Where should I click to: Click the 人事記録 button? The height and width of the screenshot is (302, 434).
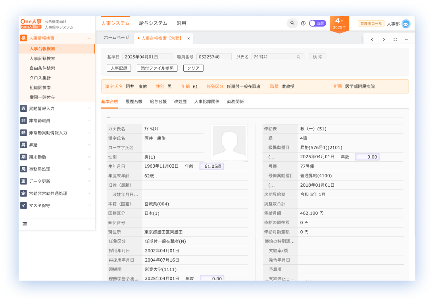coord(119,68)
